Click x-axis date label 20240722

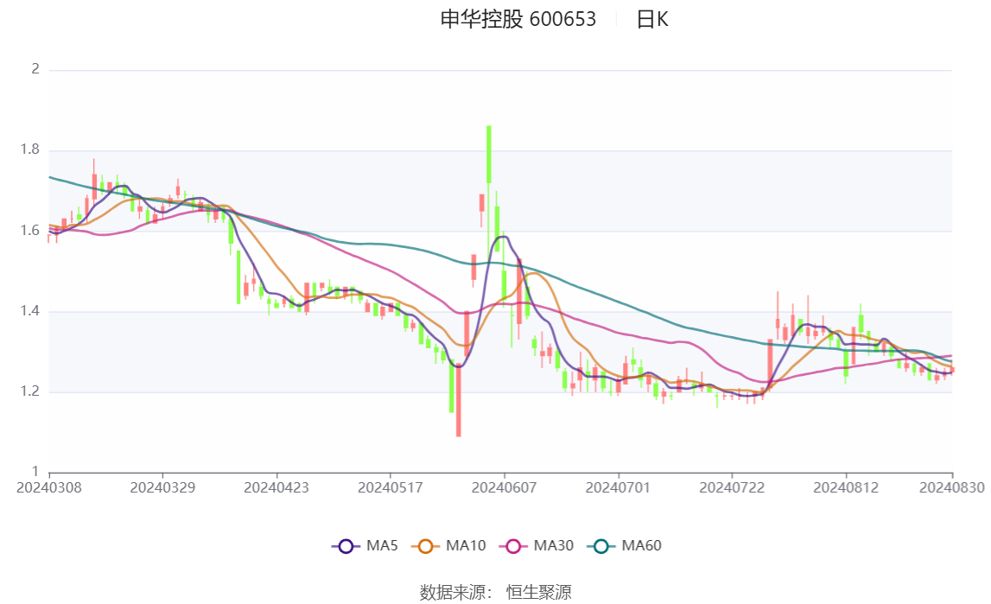(732, 487)
